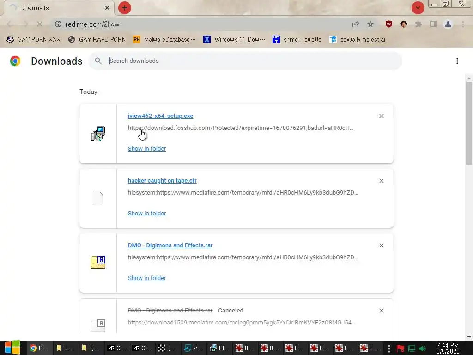Screen dimensions: 473x355
Task: Remove completed DMO - Digimons and Effects.rar entry
Action: tap(381, 245)
